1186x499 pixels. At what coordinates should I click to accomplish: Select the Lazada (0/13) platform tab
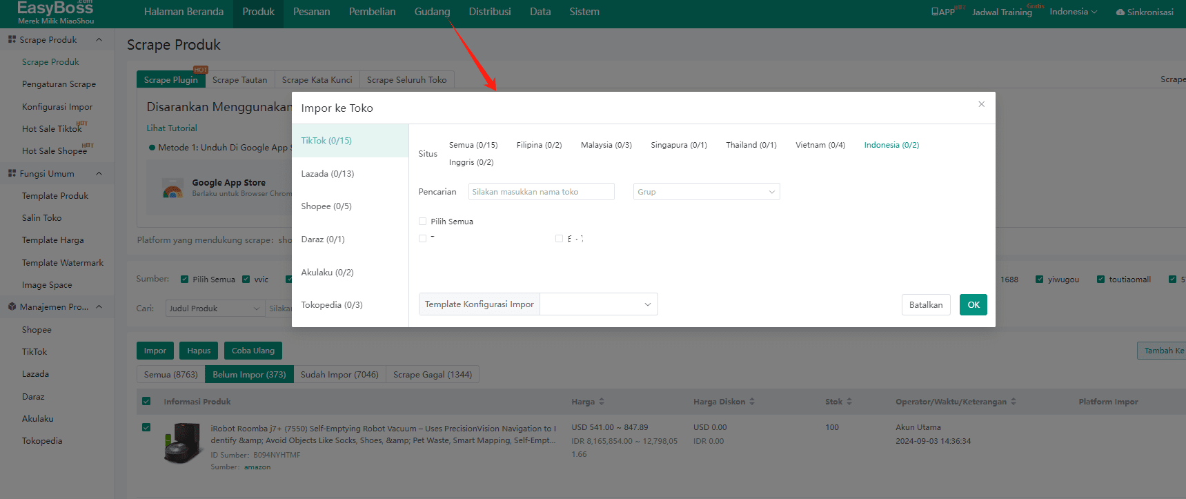coord(350,174)
